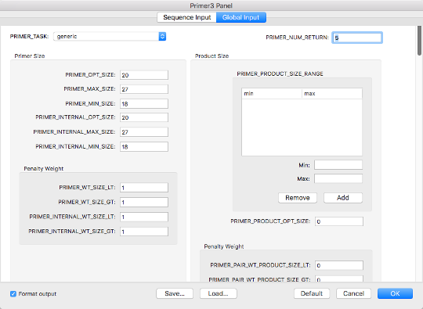Open the PRIMER_TASK dropdown

point(110,36)
